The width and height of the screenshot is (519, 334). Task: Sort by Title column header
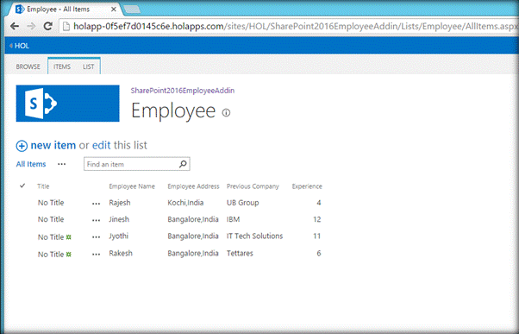43,186
